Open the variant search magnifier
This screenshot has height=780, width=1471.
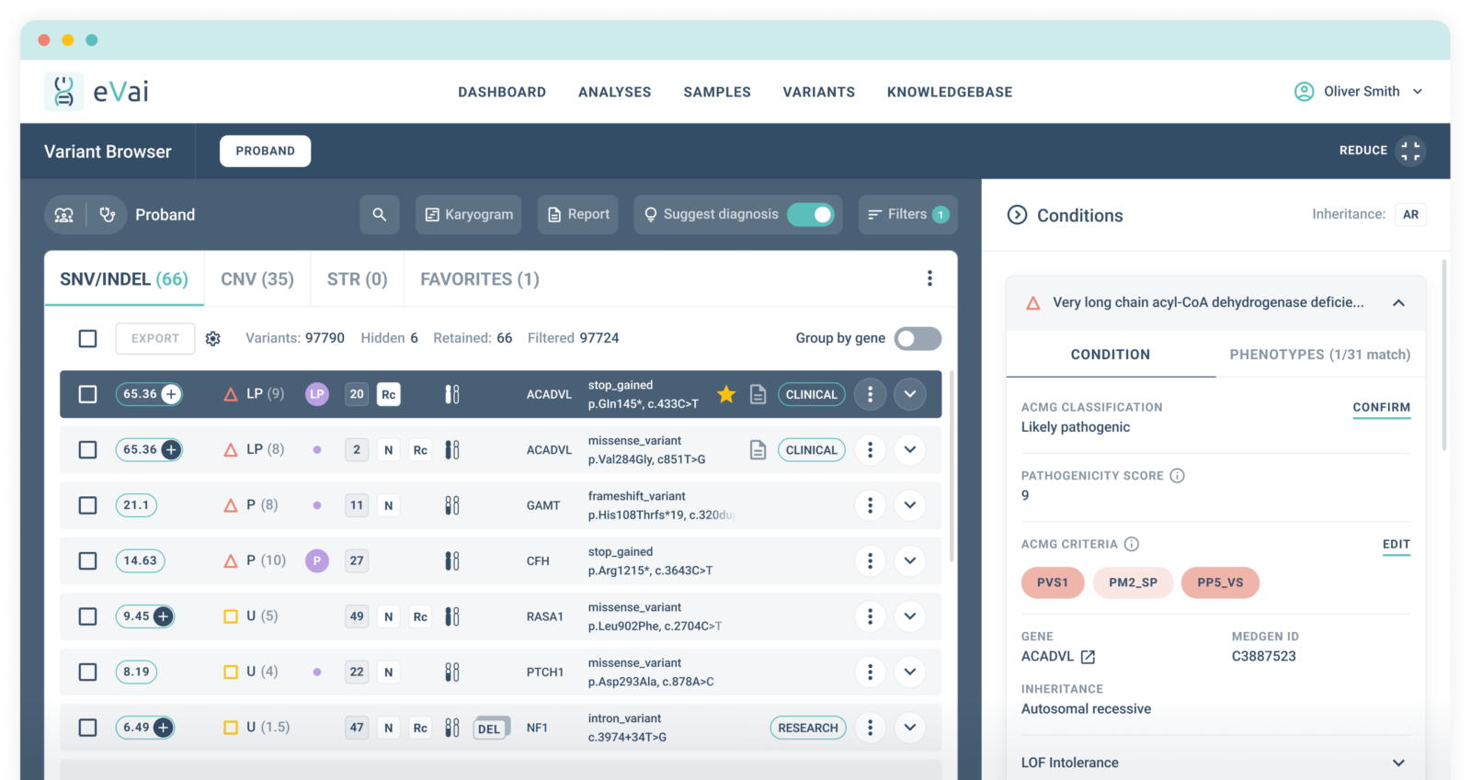click(x=380, y=214)
